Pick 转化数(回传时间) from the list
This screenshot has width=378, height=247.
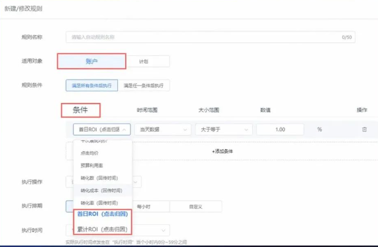(x=103, y=178)
